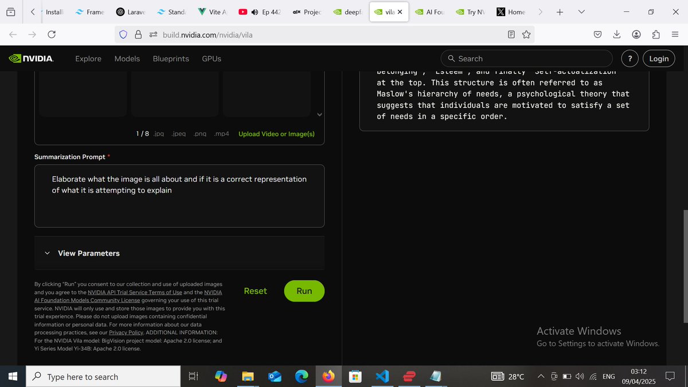Screen dimensions: 688x387
Task: Open the Firefox downloads panel
Action: click(x=617, y=34)
